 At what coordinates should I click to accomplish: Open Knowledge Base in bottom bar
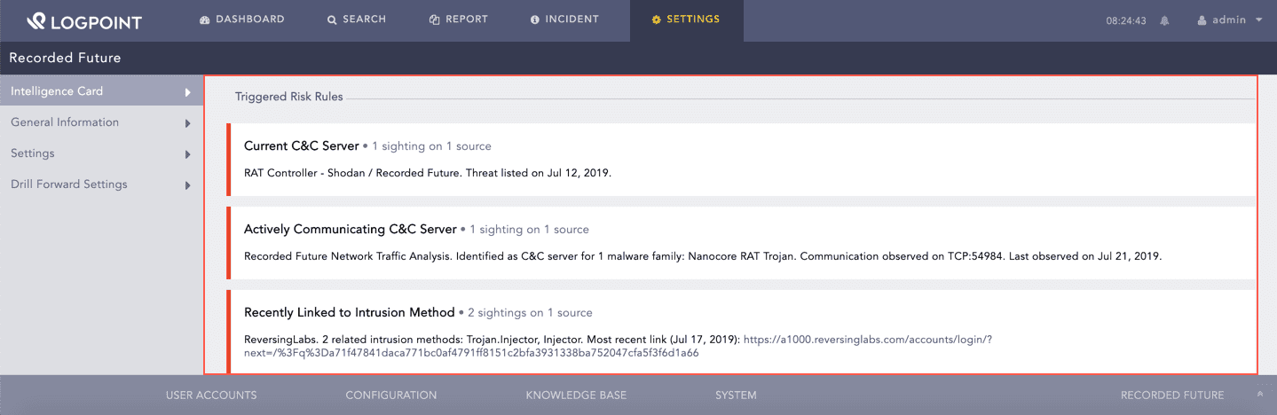click(x=575, y=395)
